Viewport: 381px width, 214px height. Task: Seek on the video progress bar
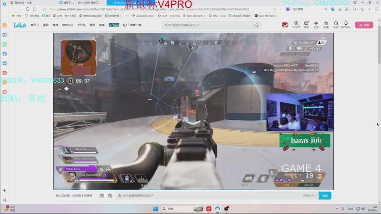pyautogui.click(x=193, y=189)
